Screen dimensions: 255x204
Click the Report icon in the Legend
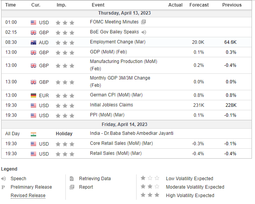(72, 187)
